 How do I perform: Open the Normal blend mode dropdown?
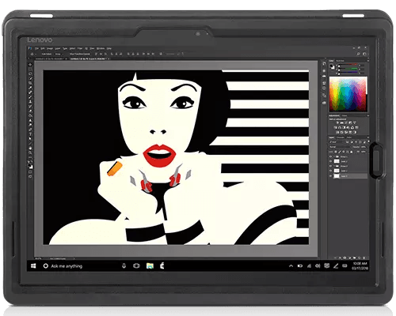pos(340,147)
